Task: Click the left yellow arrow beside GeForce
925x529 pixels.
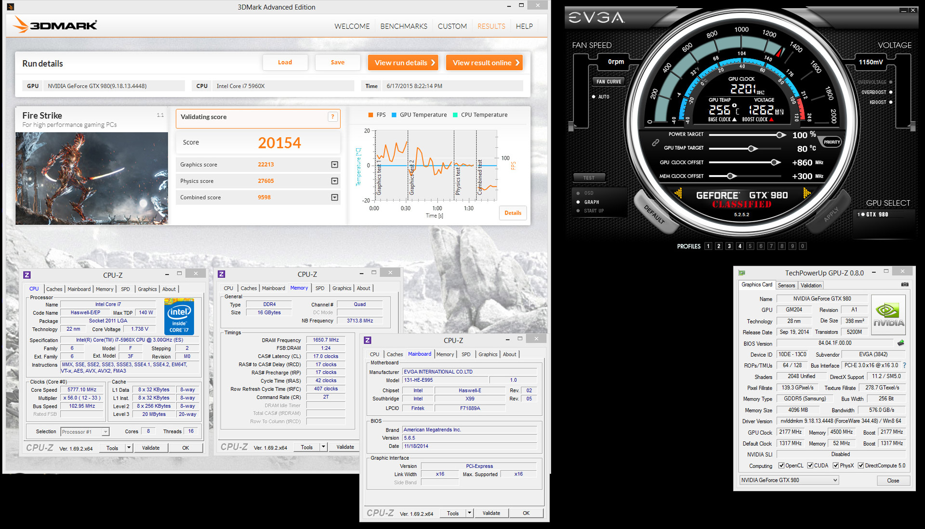Action: 678,194
